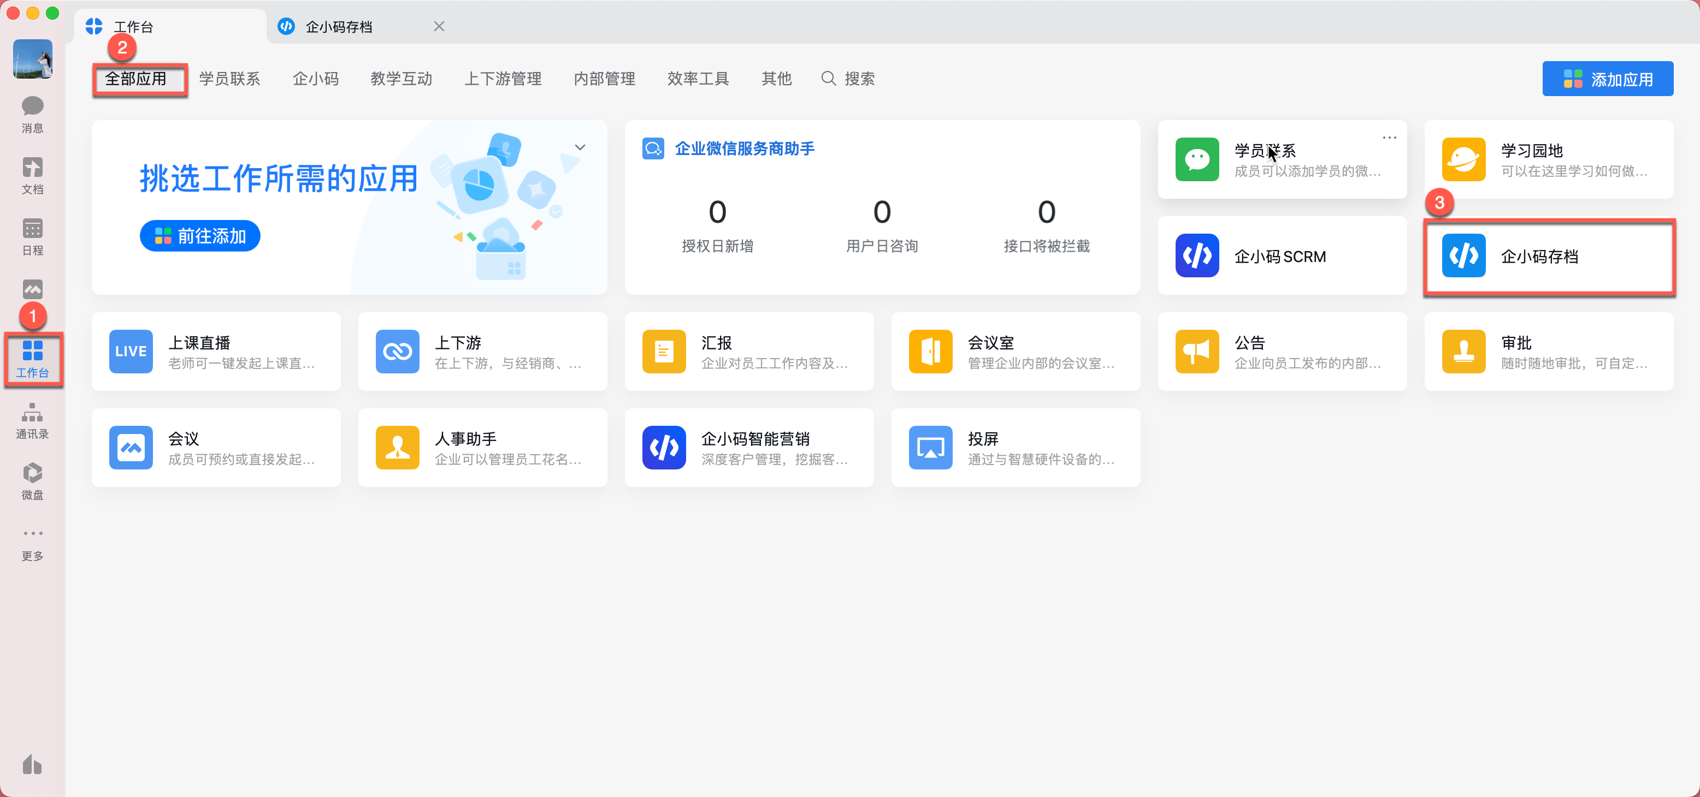The image size is (1700, 797).
Task: Switch to the 学员联系 category tab
Action: point(229,79)
